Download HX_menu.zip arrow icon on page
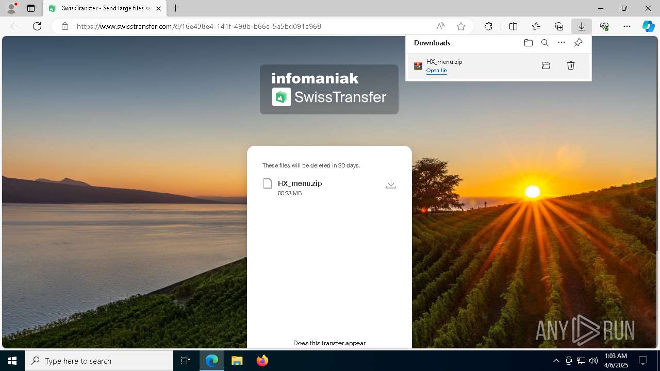660x371 pixels. point(391,184)
